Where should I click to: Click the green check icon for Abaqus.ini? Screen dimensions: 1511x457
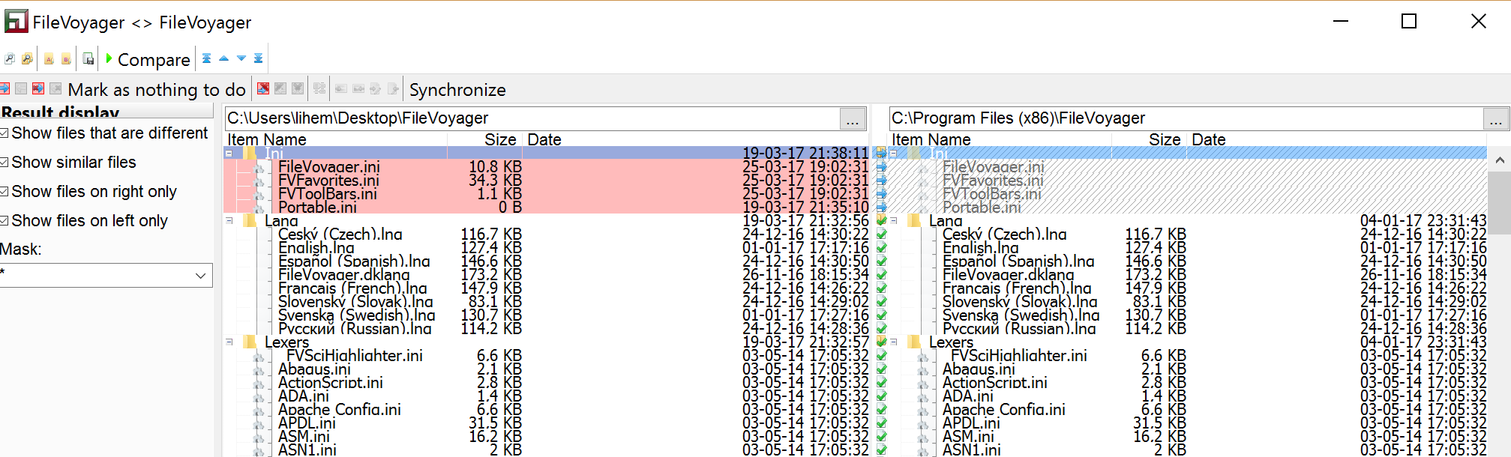(882, 369)
